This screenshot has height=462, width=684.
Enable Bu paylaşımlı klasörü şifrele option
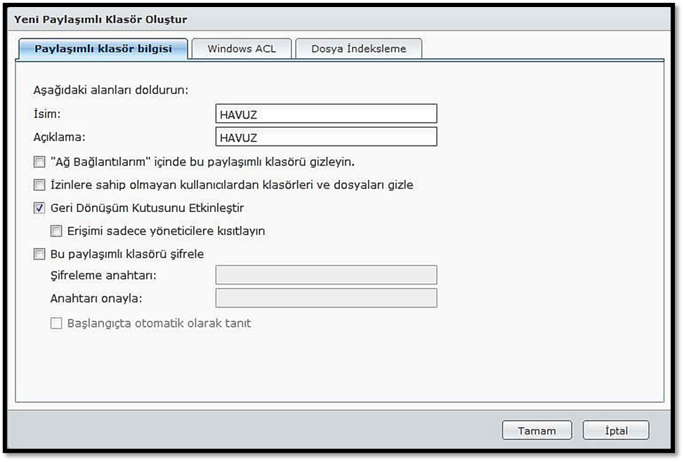[x=39, y=254]
